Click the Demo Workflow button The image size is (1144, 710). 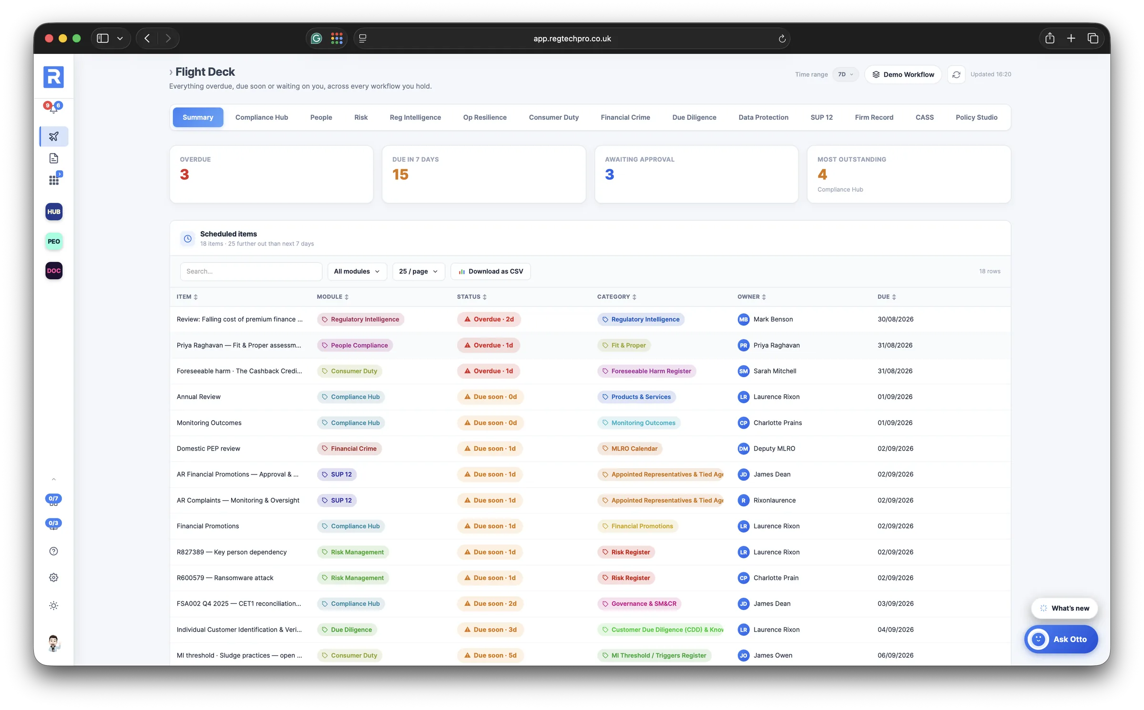903,74
